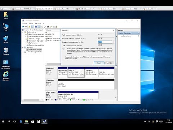The width and height of the screenshot is (173, 130).
Task: Click the volume speaker tray icon
Action: click(x=149, y=121)
